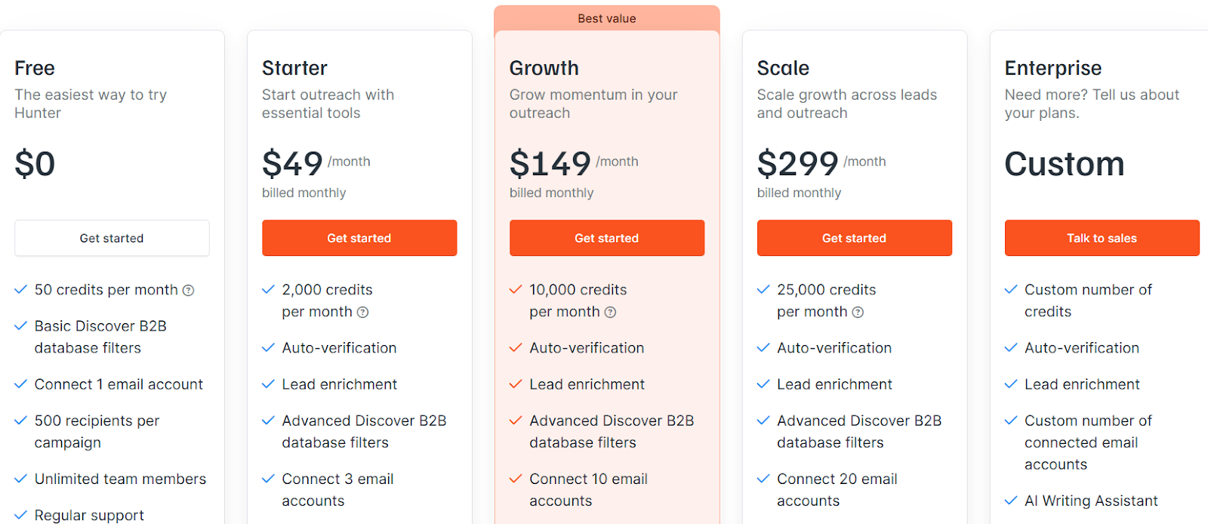Click the checkmark next to Connect 3 email accounts
The width and height of the screenshot is (1208, 524).
(x=268, y=479)
